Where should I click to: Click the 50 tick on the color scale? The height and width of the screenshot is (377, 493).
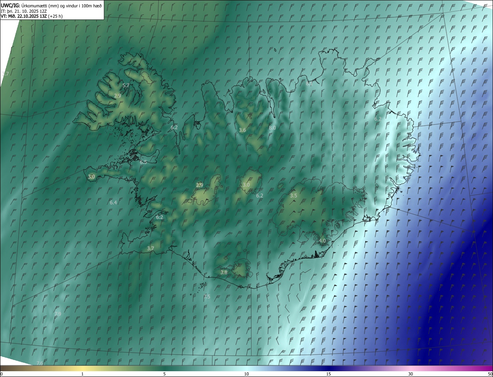[490, 374]
